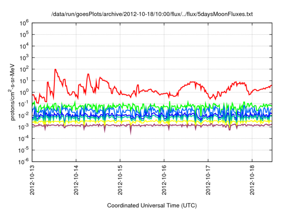The image size is (300, 210).
Task: Click the x-axis date 2012-10-13
Action: point(32,180)
